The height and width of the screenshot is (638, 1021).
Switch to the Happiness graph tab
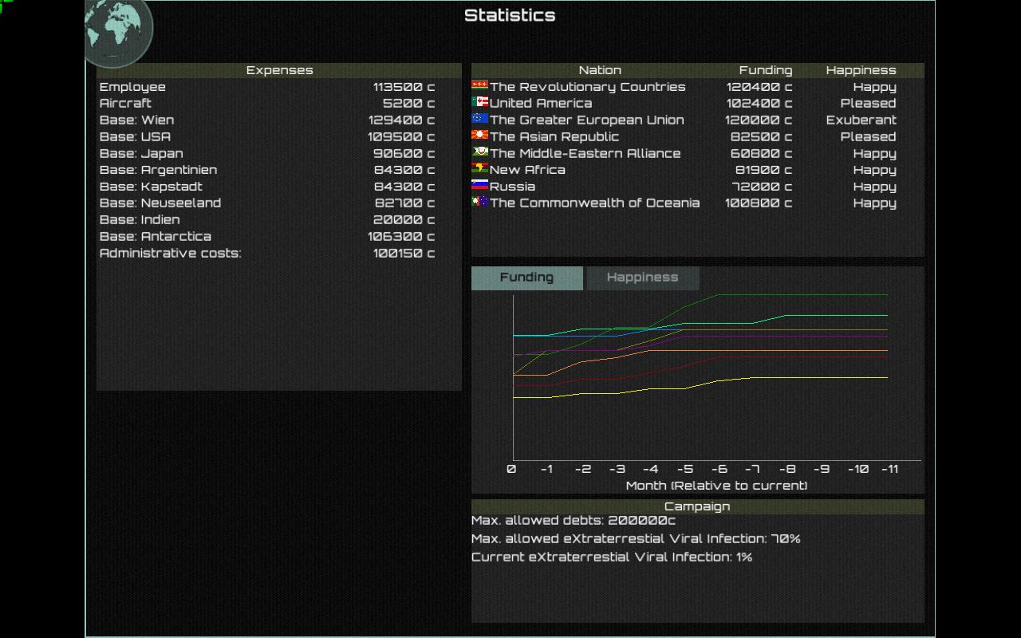point(642,278)
